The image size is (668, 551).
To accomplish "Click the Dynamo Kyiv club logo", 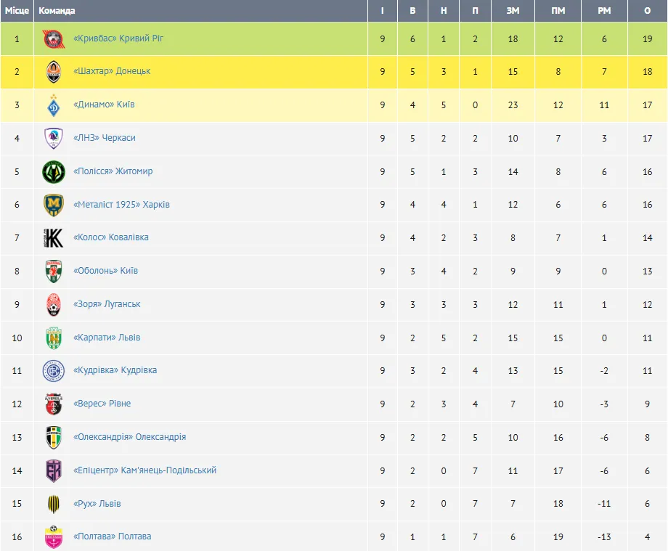I will point(54,105).
